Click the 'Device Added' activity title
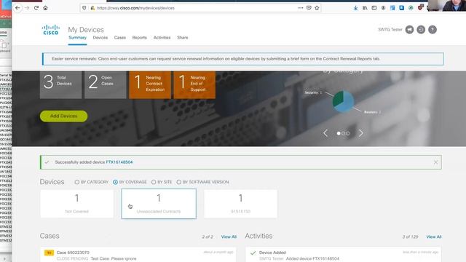The image size is (466, 262). click(272, 253)
